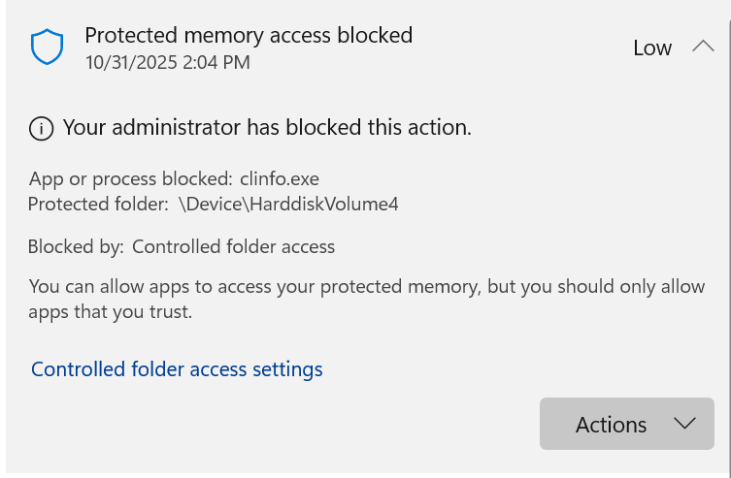Click the clinfo.exe process name
This screenshot has width=731, height=478.
pyautogui.click(x=280, y=179)
